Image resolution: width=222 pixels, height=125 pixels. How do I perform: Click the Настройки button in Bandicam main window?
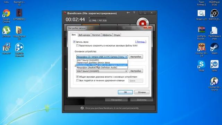pyautogui.click(x=116, y=100)
